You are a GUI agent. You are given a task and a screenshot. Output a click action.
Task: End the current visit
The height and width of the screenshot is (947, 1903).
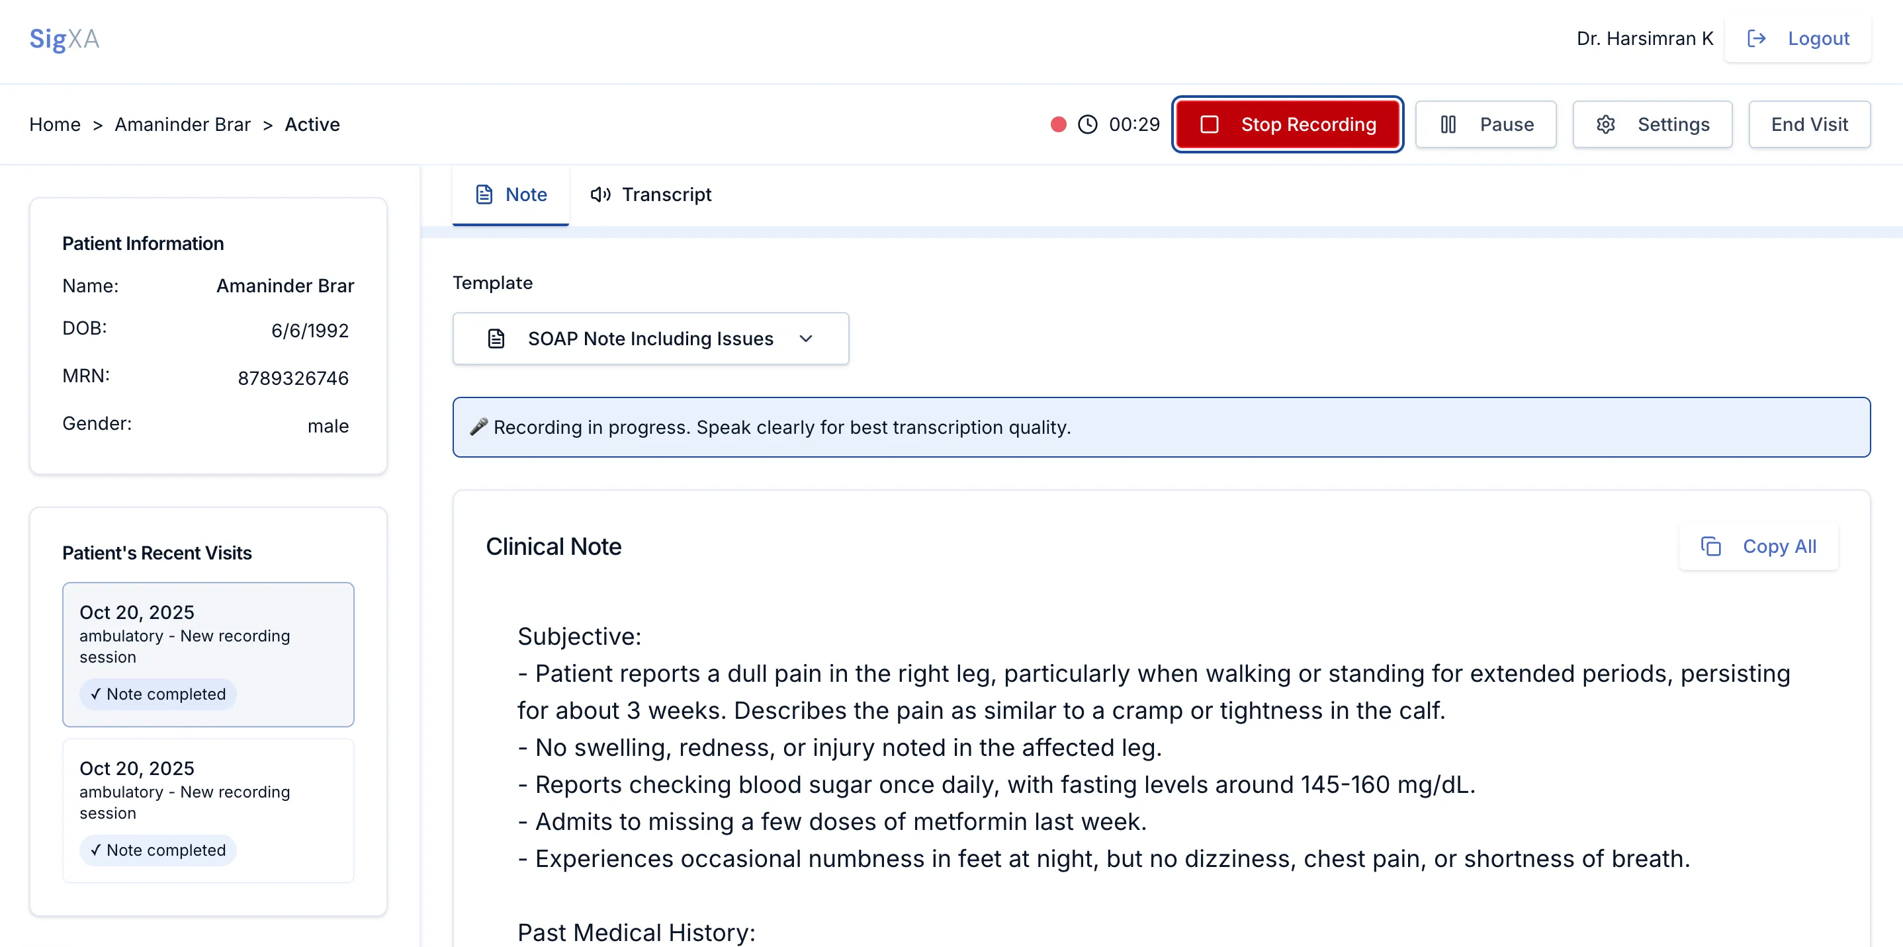pyautogui.click(x=1808, y=125)
